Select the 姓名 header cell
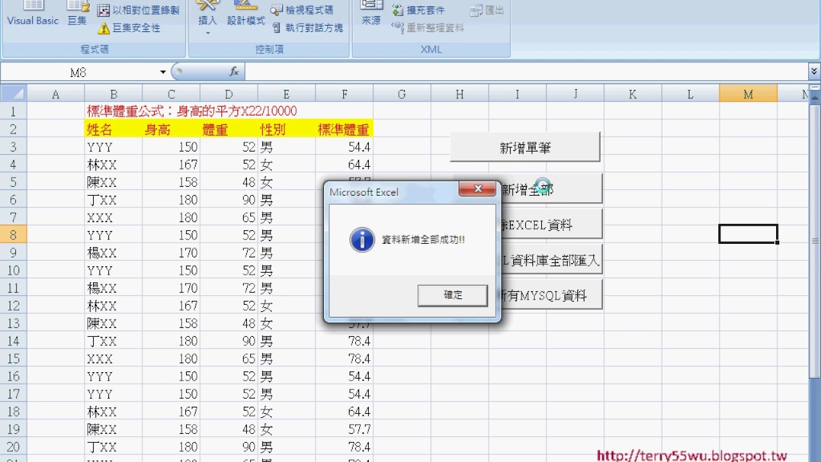This screenshot has height=462, width=821. pos(114,129)
